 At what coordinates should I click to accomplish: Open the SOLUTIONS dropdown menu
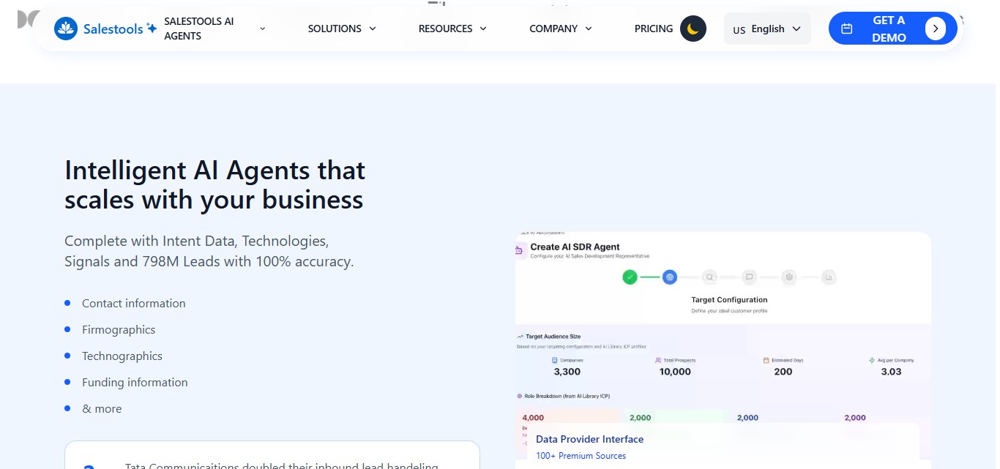pos(342,29)
